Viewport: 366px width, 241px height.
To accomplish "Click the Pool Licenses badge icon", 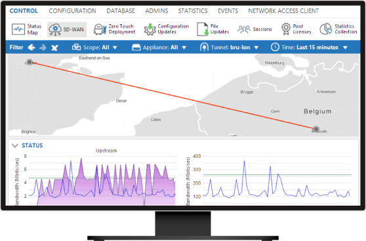I will (x=286, y=29).
